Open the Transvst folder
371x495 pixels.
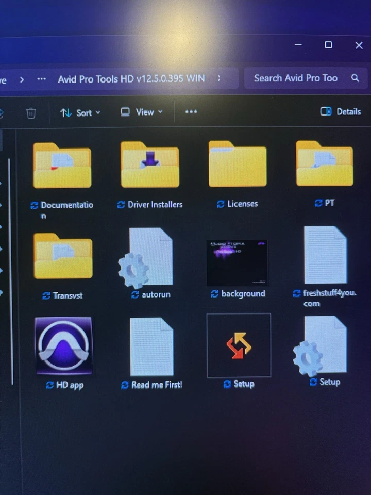(63, 256)
